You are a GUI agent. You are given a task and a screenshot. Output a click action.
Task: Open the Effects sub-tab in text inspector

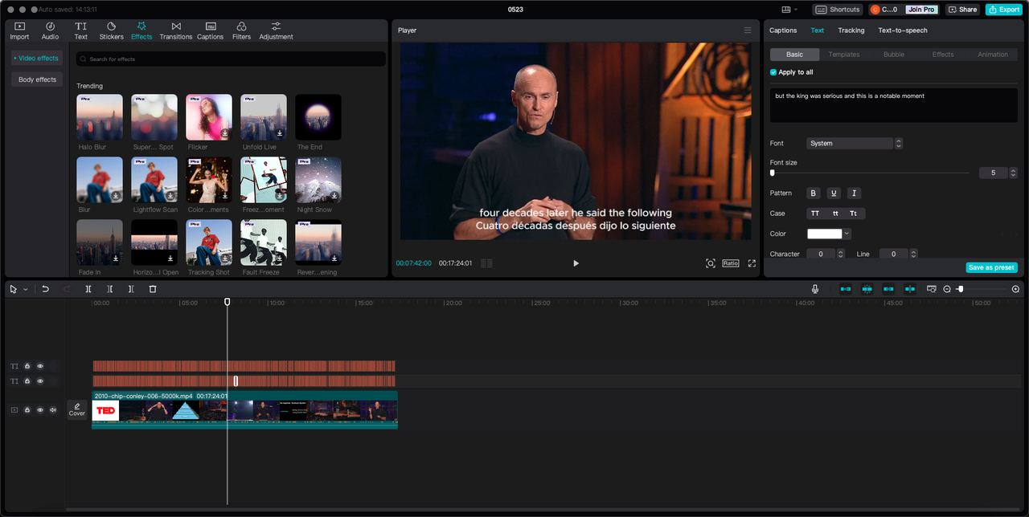click(943, 55)
